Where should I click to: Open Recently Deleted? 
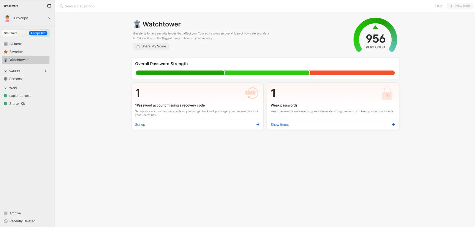(26, 221)
